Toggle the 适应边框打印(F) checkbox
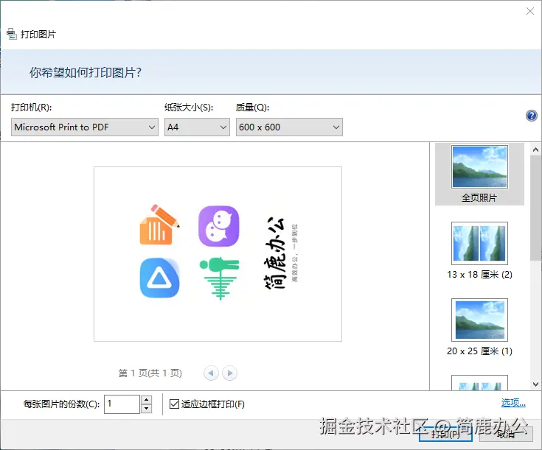 tap(174, 404)
